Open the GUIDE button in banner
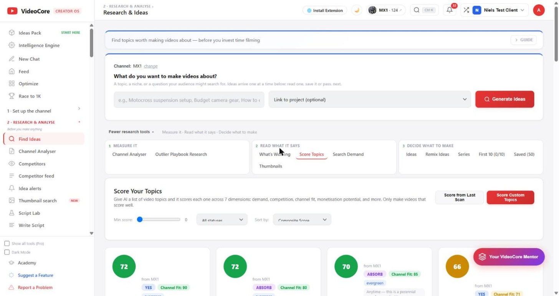Image resolution: width=559 pixels, height=296 pixels. click(524, 40)
